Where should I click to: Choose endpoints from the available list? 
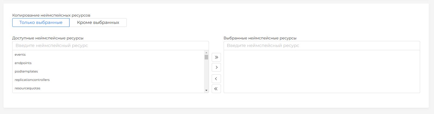click(23, 63)
